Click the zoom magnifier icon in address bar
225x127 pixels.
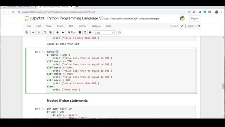[x=189, y=12]
